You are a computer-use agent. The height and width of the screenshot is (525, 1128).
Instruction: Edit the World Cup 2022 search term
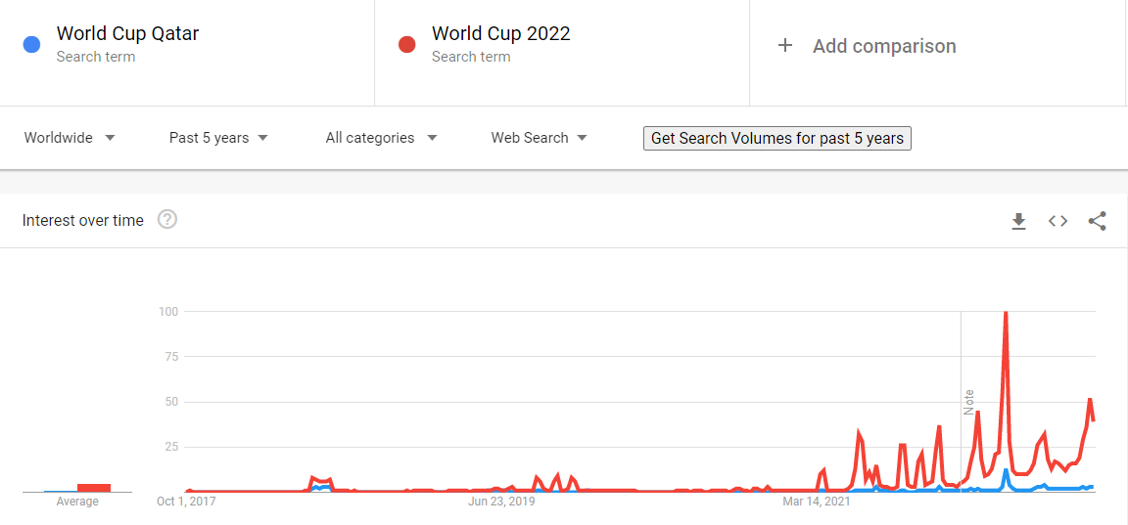[x=500, y=34]
